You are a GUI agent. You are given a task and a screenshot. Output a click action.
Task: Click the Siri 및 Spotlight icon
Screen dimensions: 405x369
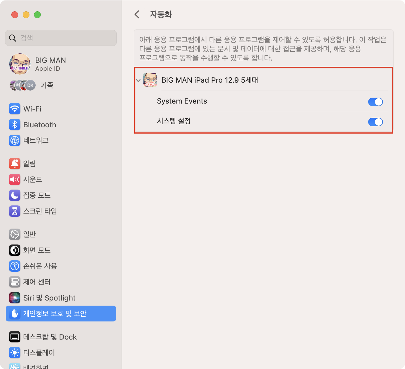pos(15,298)
